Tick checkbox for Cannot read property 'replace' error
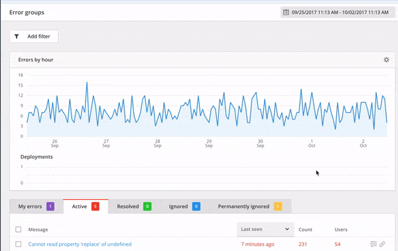The height and width of the screenshot is (251, 398). coord(19,244)
